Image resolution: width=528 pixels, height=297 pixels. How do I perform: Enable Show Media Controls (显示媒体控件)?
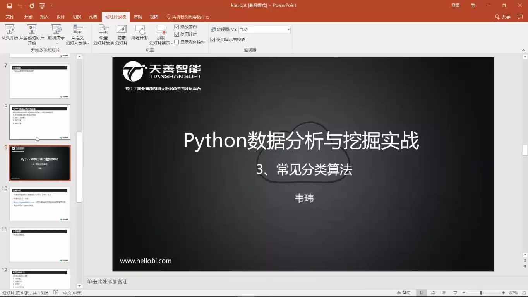[176, 43]
